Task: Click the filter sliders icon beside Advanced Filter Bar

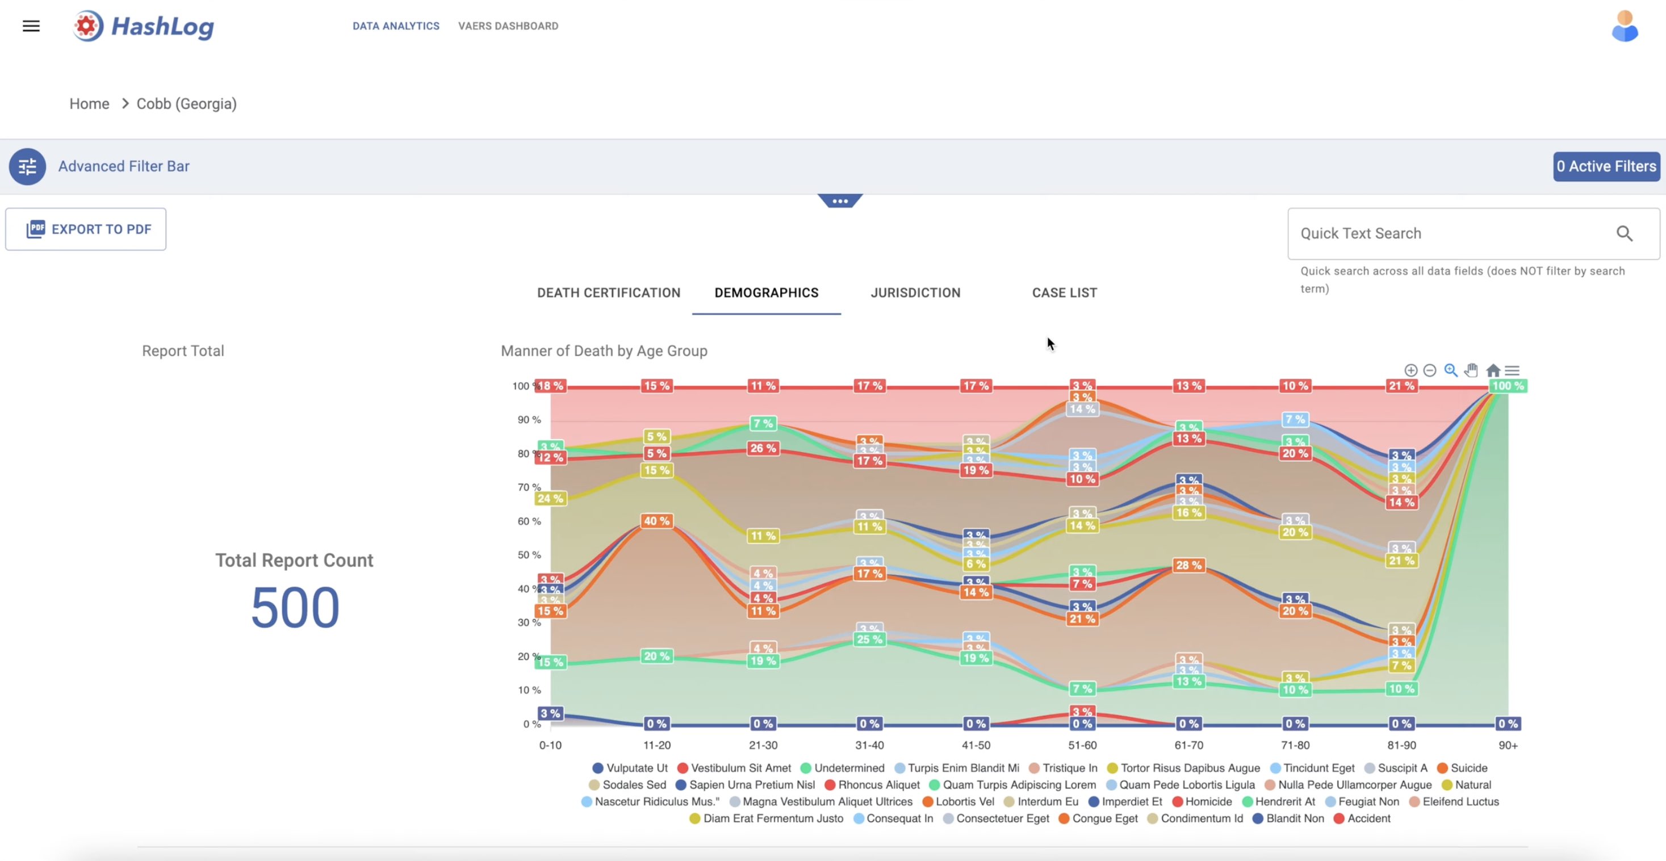Action: pos(27,166)
